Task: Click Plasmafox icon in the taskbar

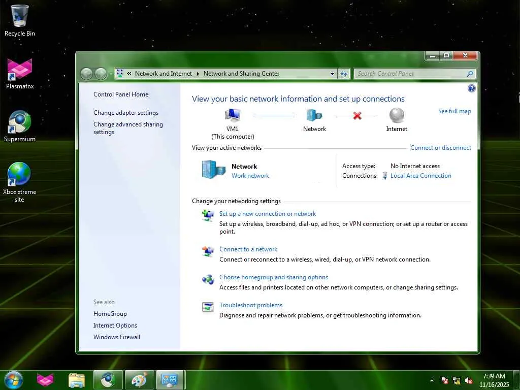Action: [x=45, y=380]
